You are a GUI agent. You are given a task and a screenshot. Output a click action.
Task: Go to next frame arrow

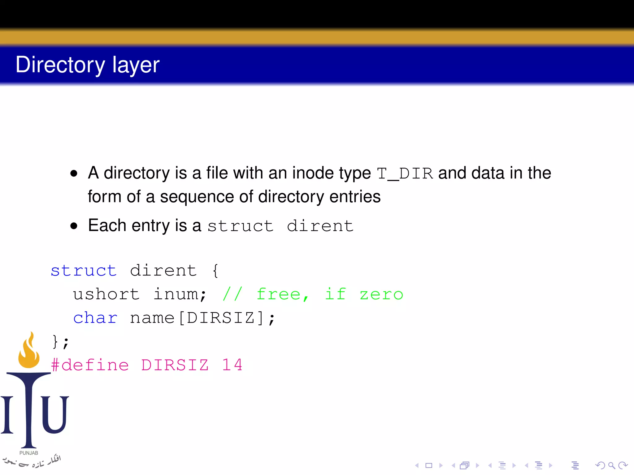(478, 465)
